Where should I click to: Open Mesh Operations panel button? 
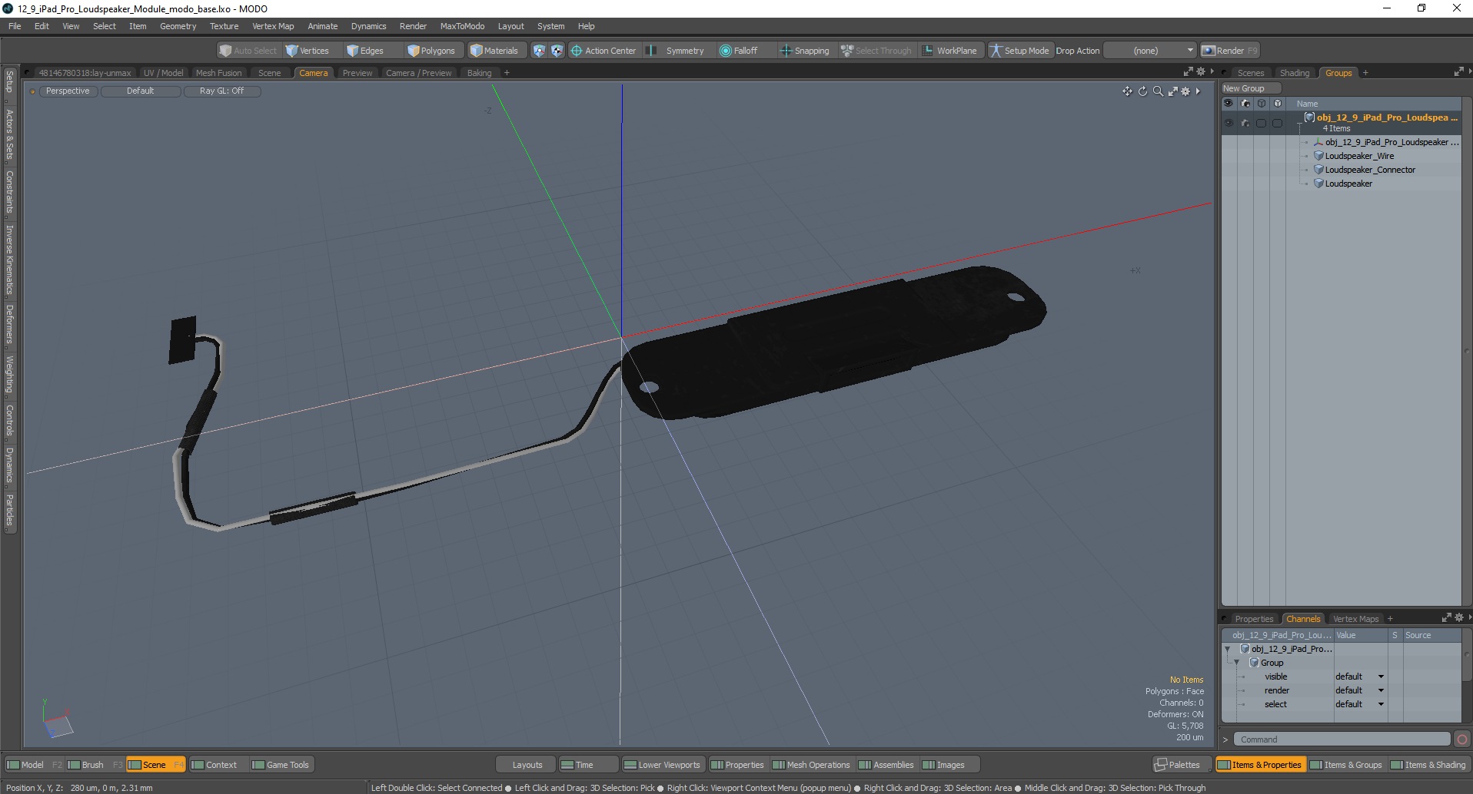point(811,765)
